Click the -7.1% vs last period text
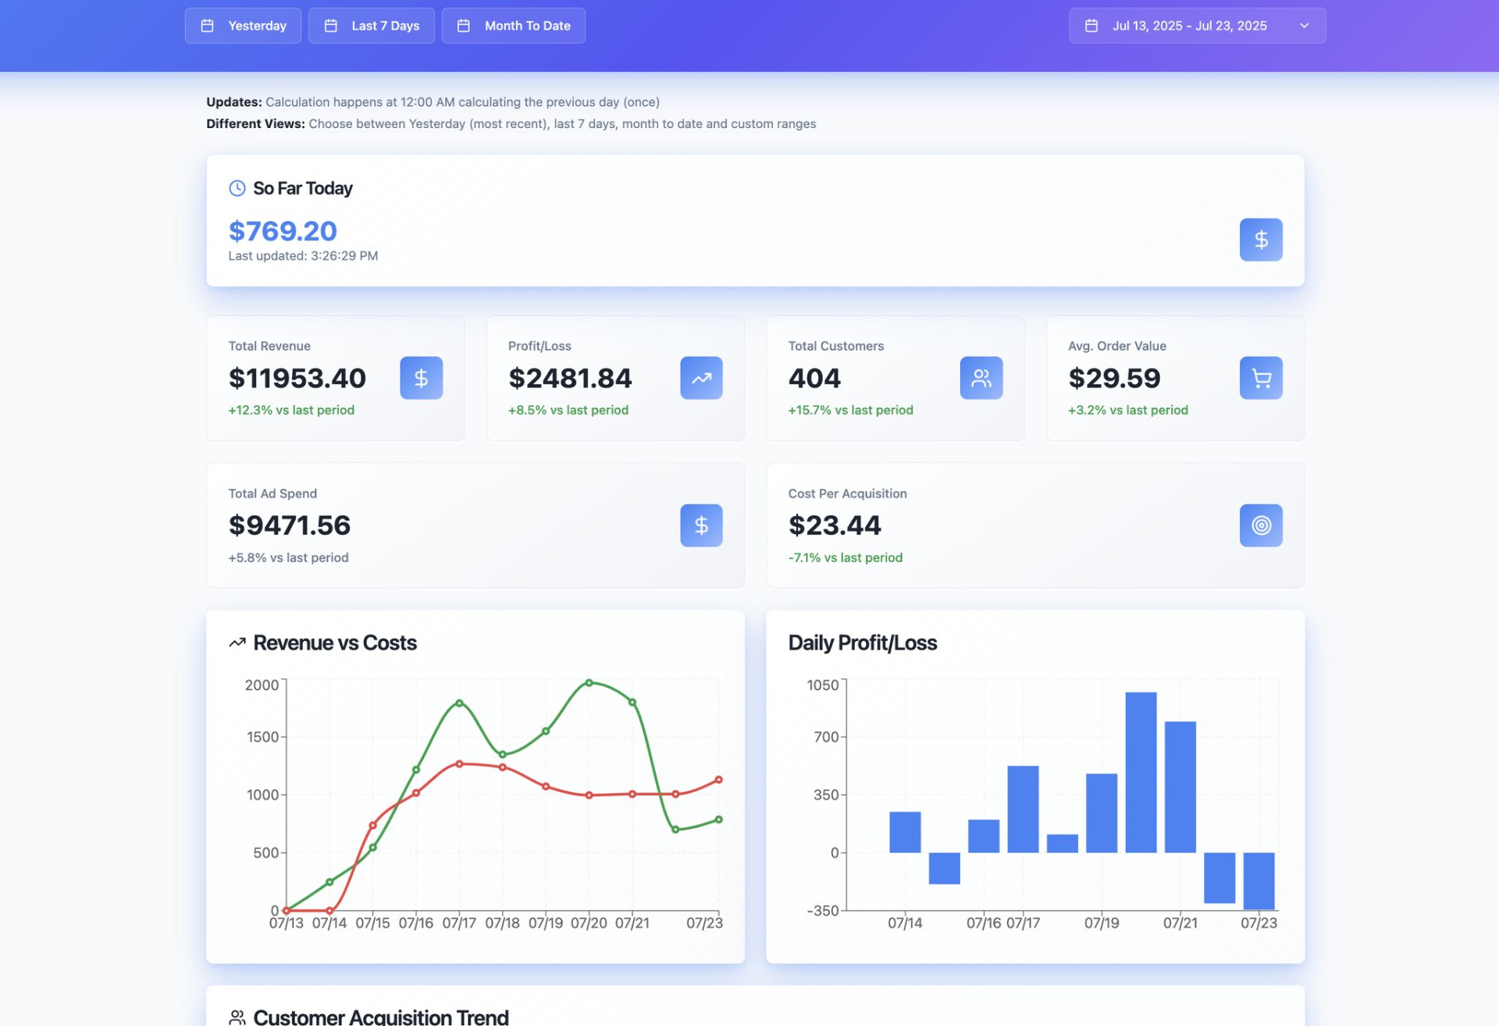 [846, 558]
